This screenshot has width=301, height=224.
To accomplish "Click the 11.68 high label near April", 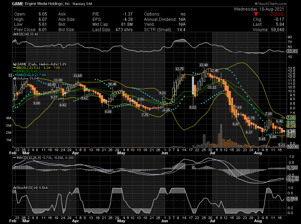I will pos(78,76).
